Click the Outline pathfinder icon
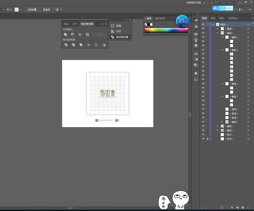This screenshot has height=211, width=254. [x=96, y=45]
